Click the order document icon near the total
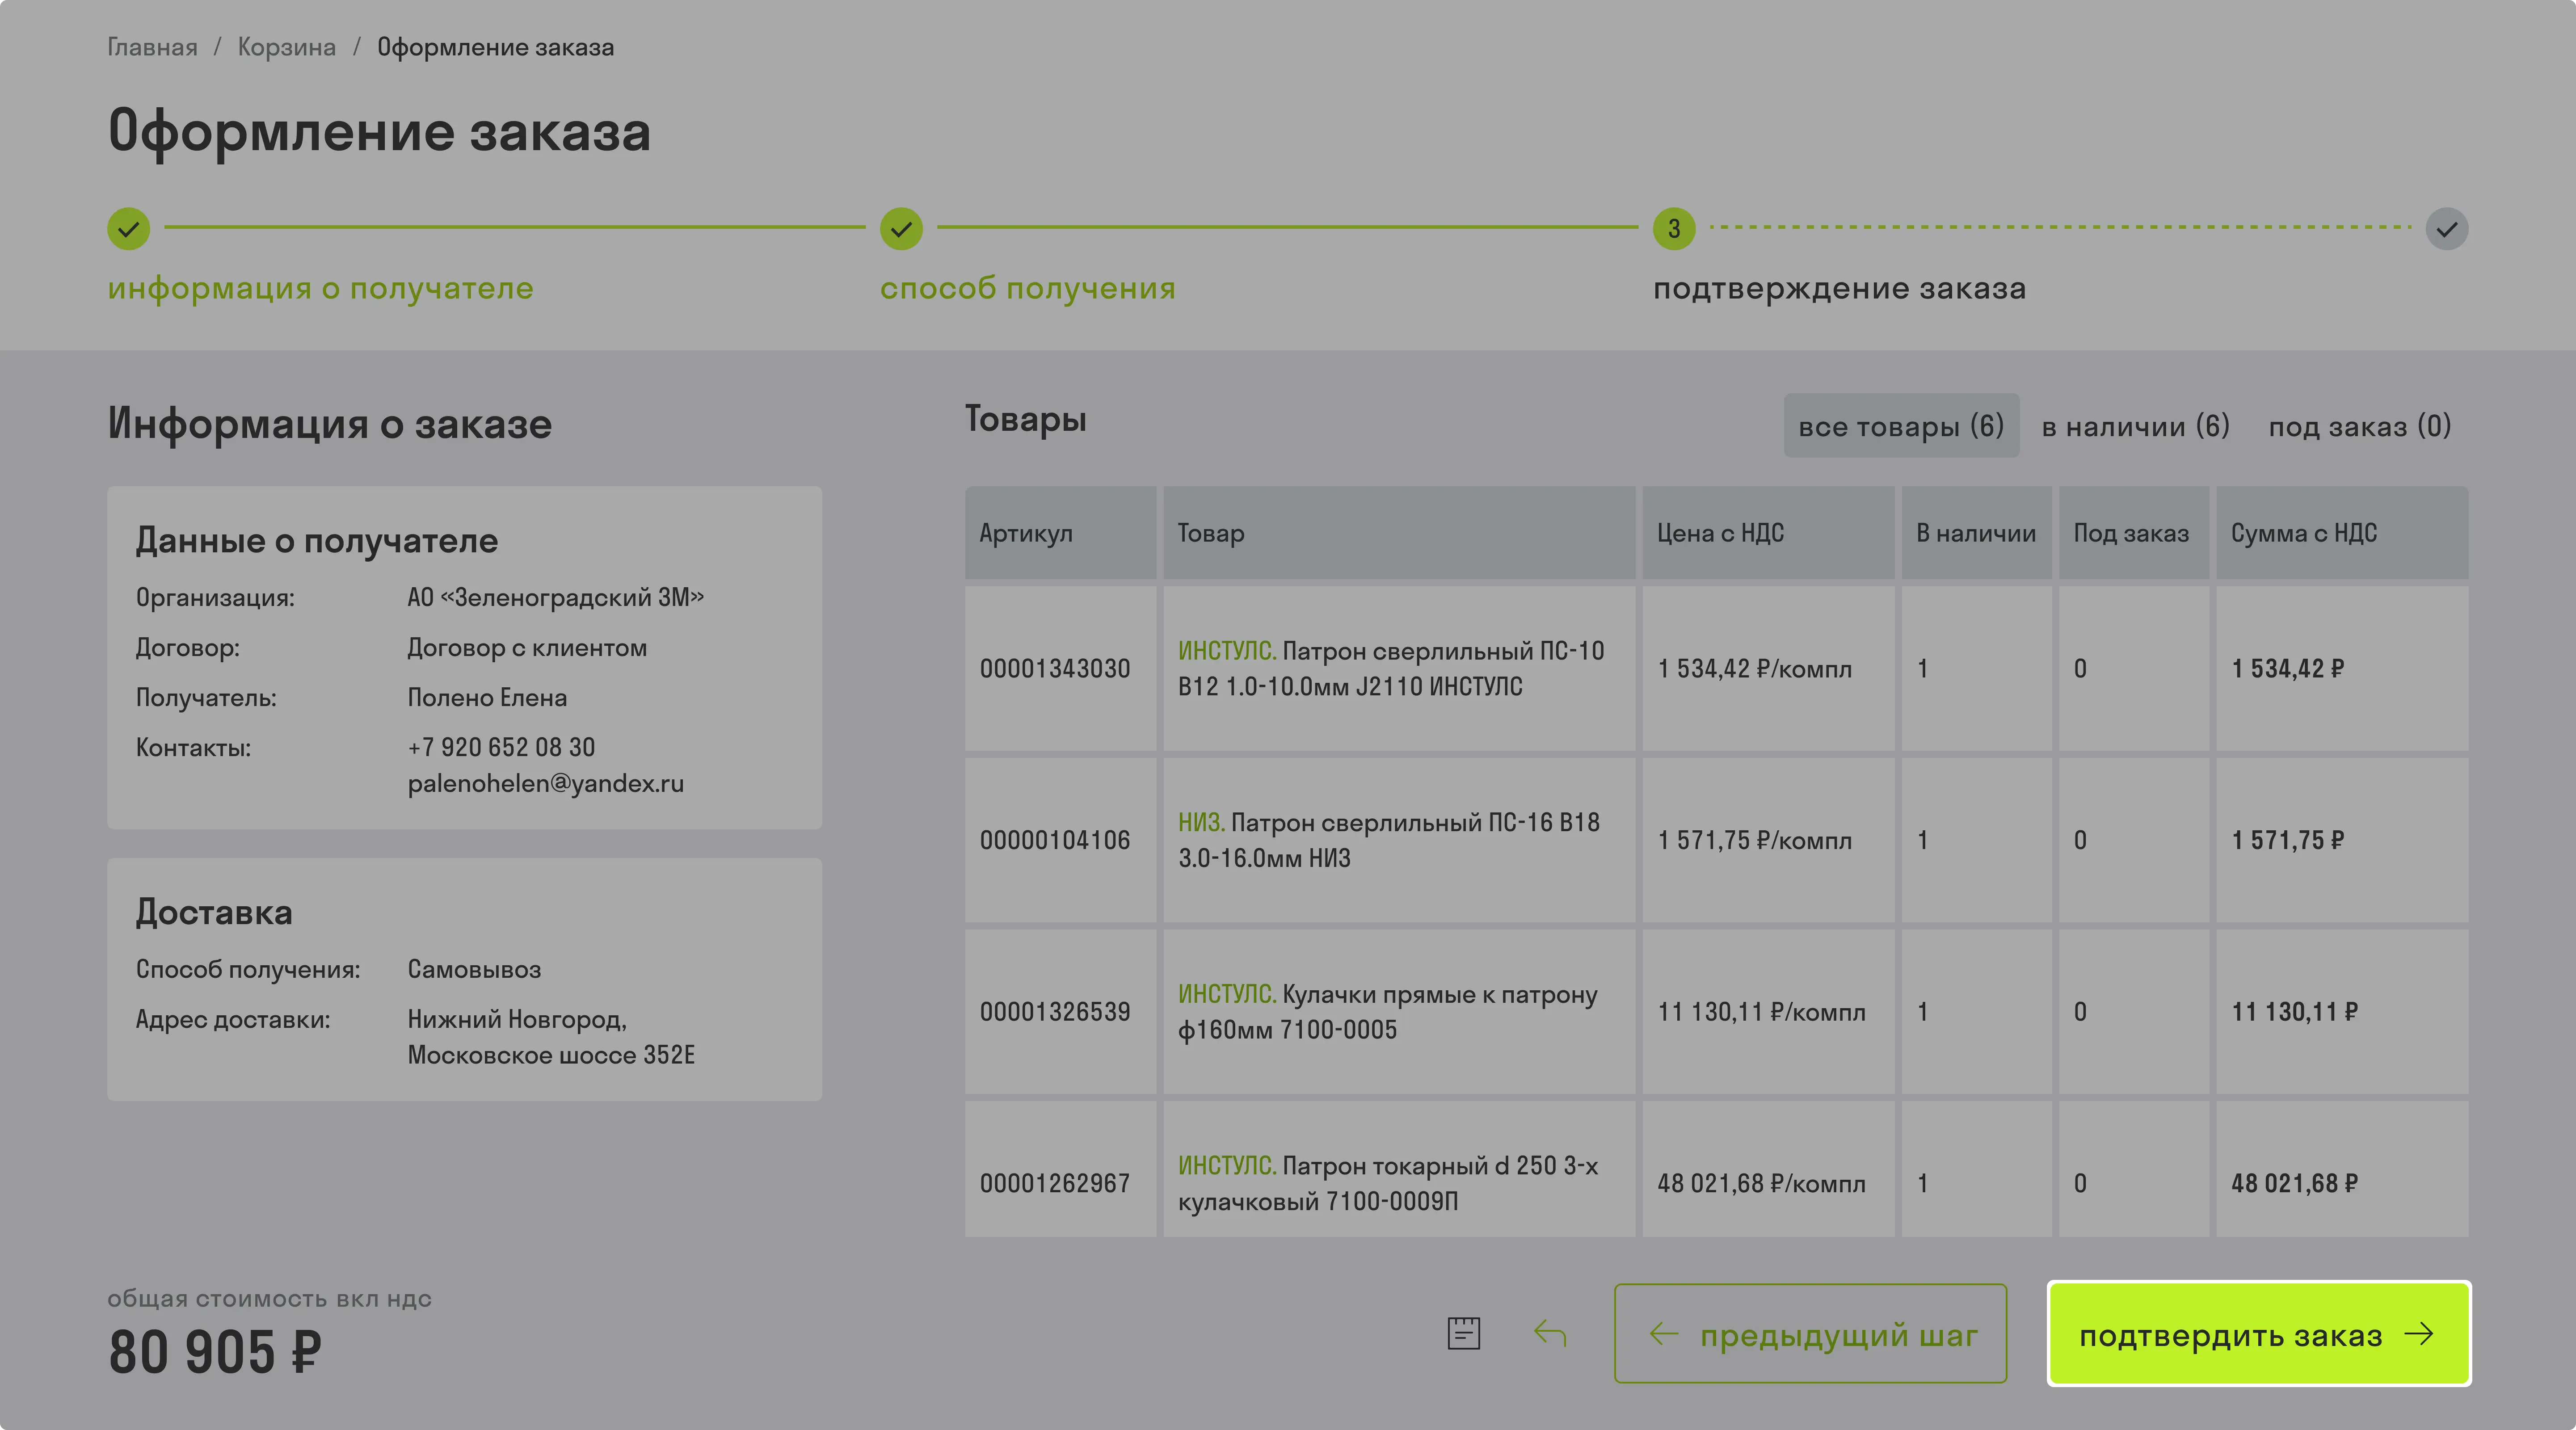Screen dimensions: 2576x1430 coord(1463,1333)
